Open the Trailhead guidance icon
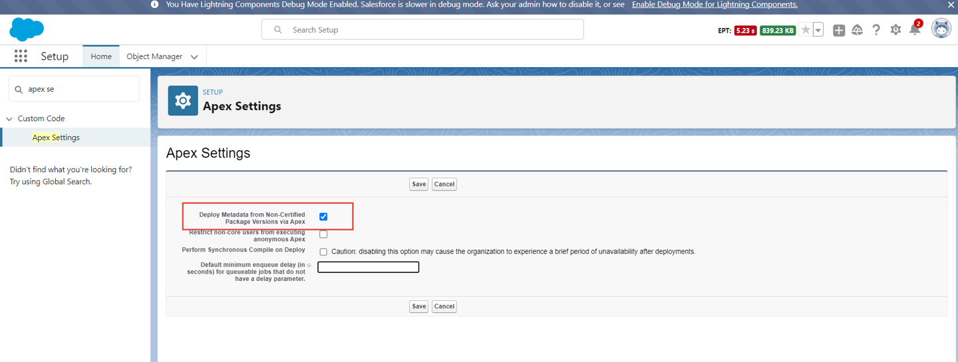The width and height of the screenshot is (958, 362). (x=858, y=30)
